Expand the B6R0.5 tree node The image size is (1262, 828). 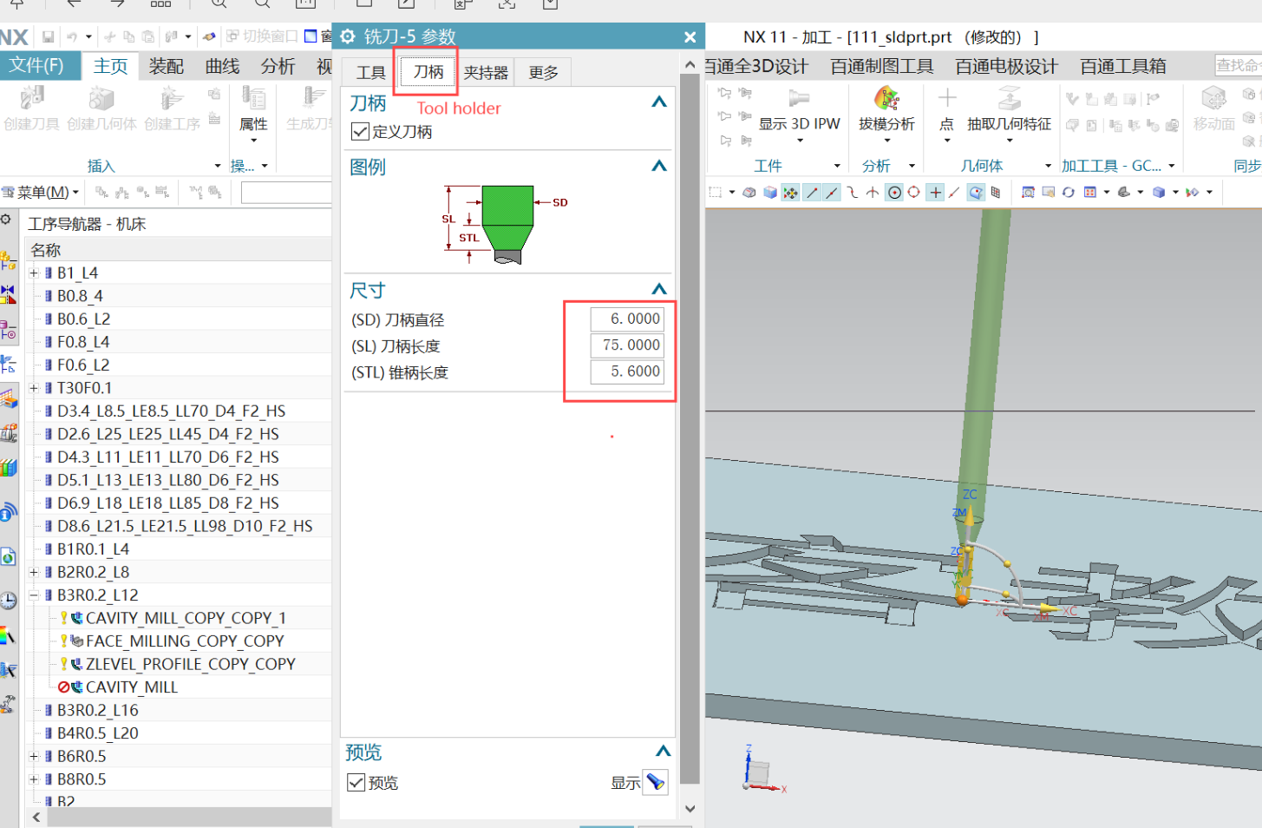[x=34, y=756]
